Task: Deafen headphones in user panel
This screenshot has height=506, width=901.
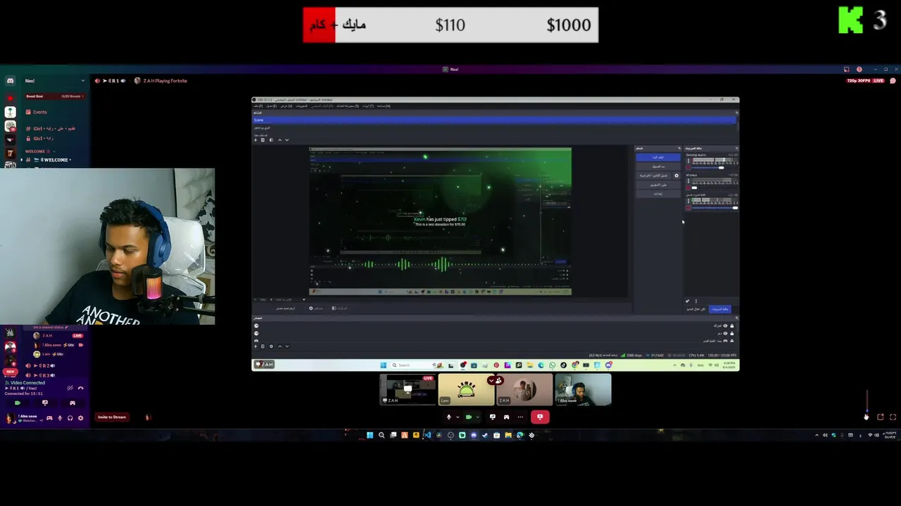Action: [70, 418]
